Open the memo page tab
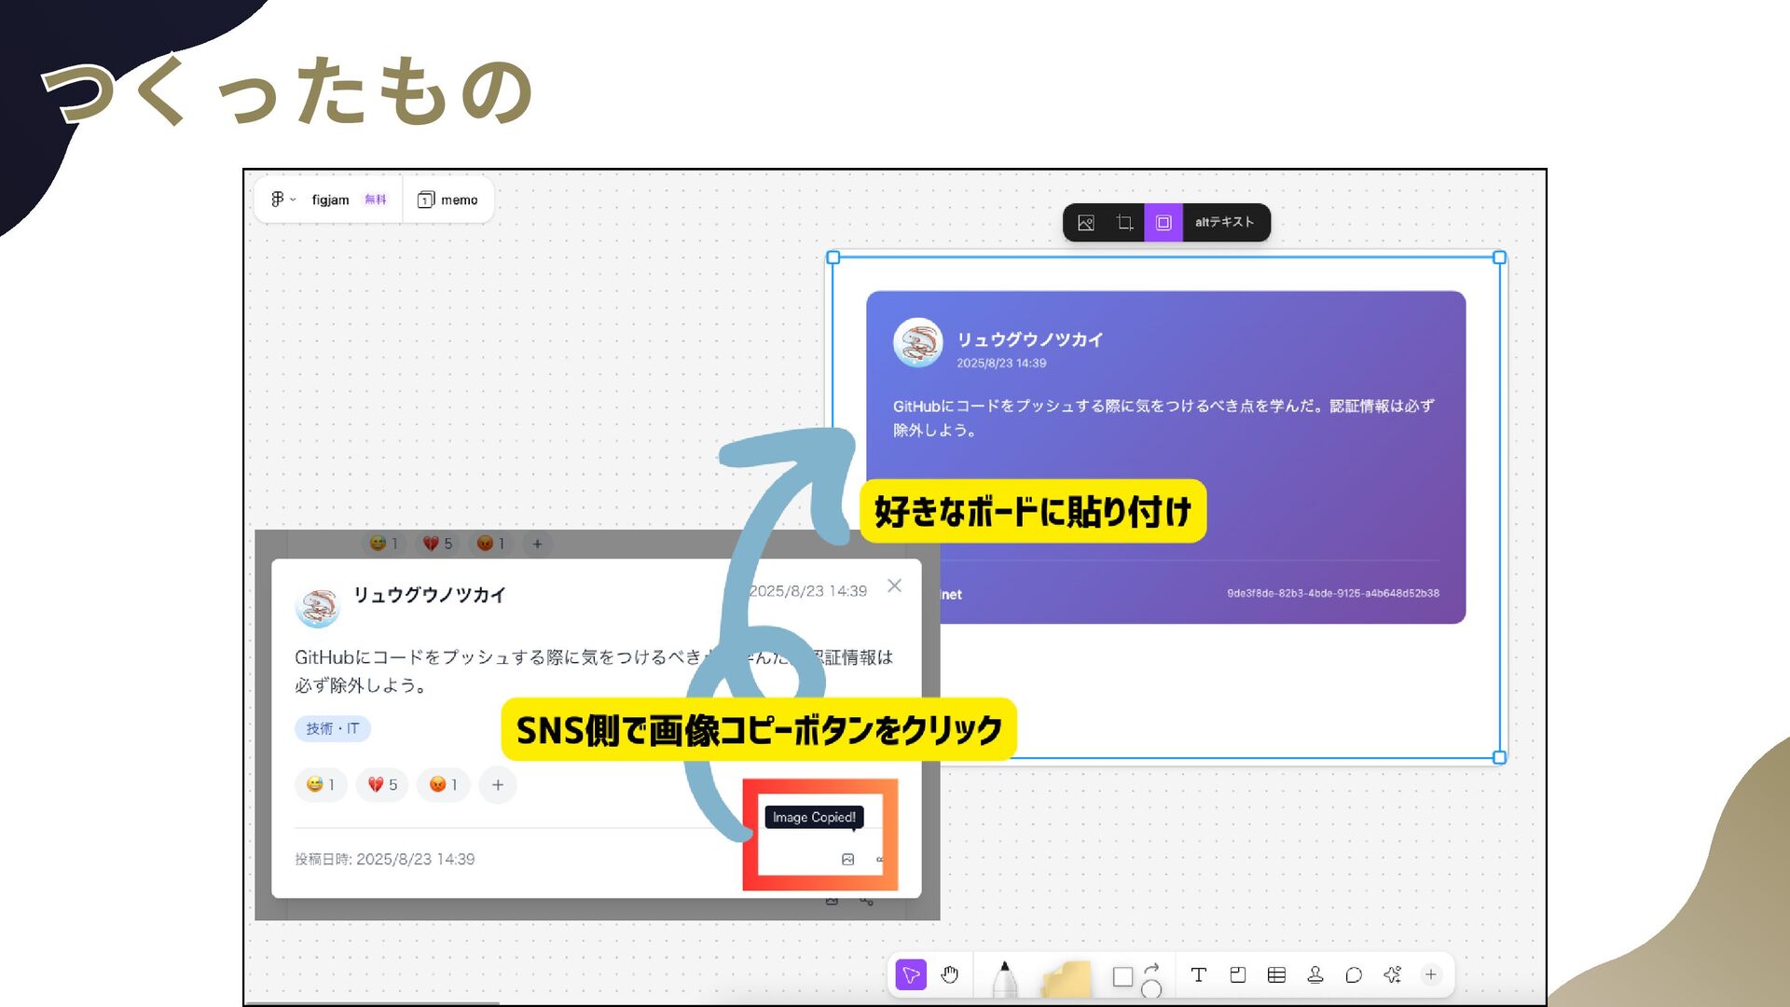 click(447, 200)
